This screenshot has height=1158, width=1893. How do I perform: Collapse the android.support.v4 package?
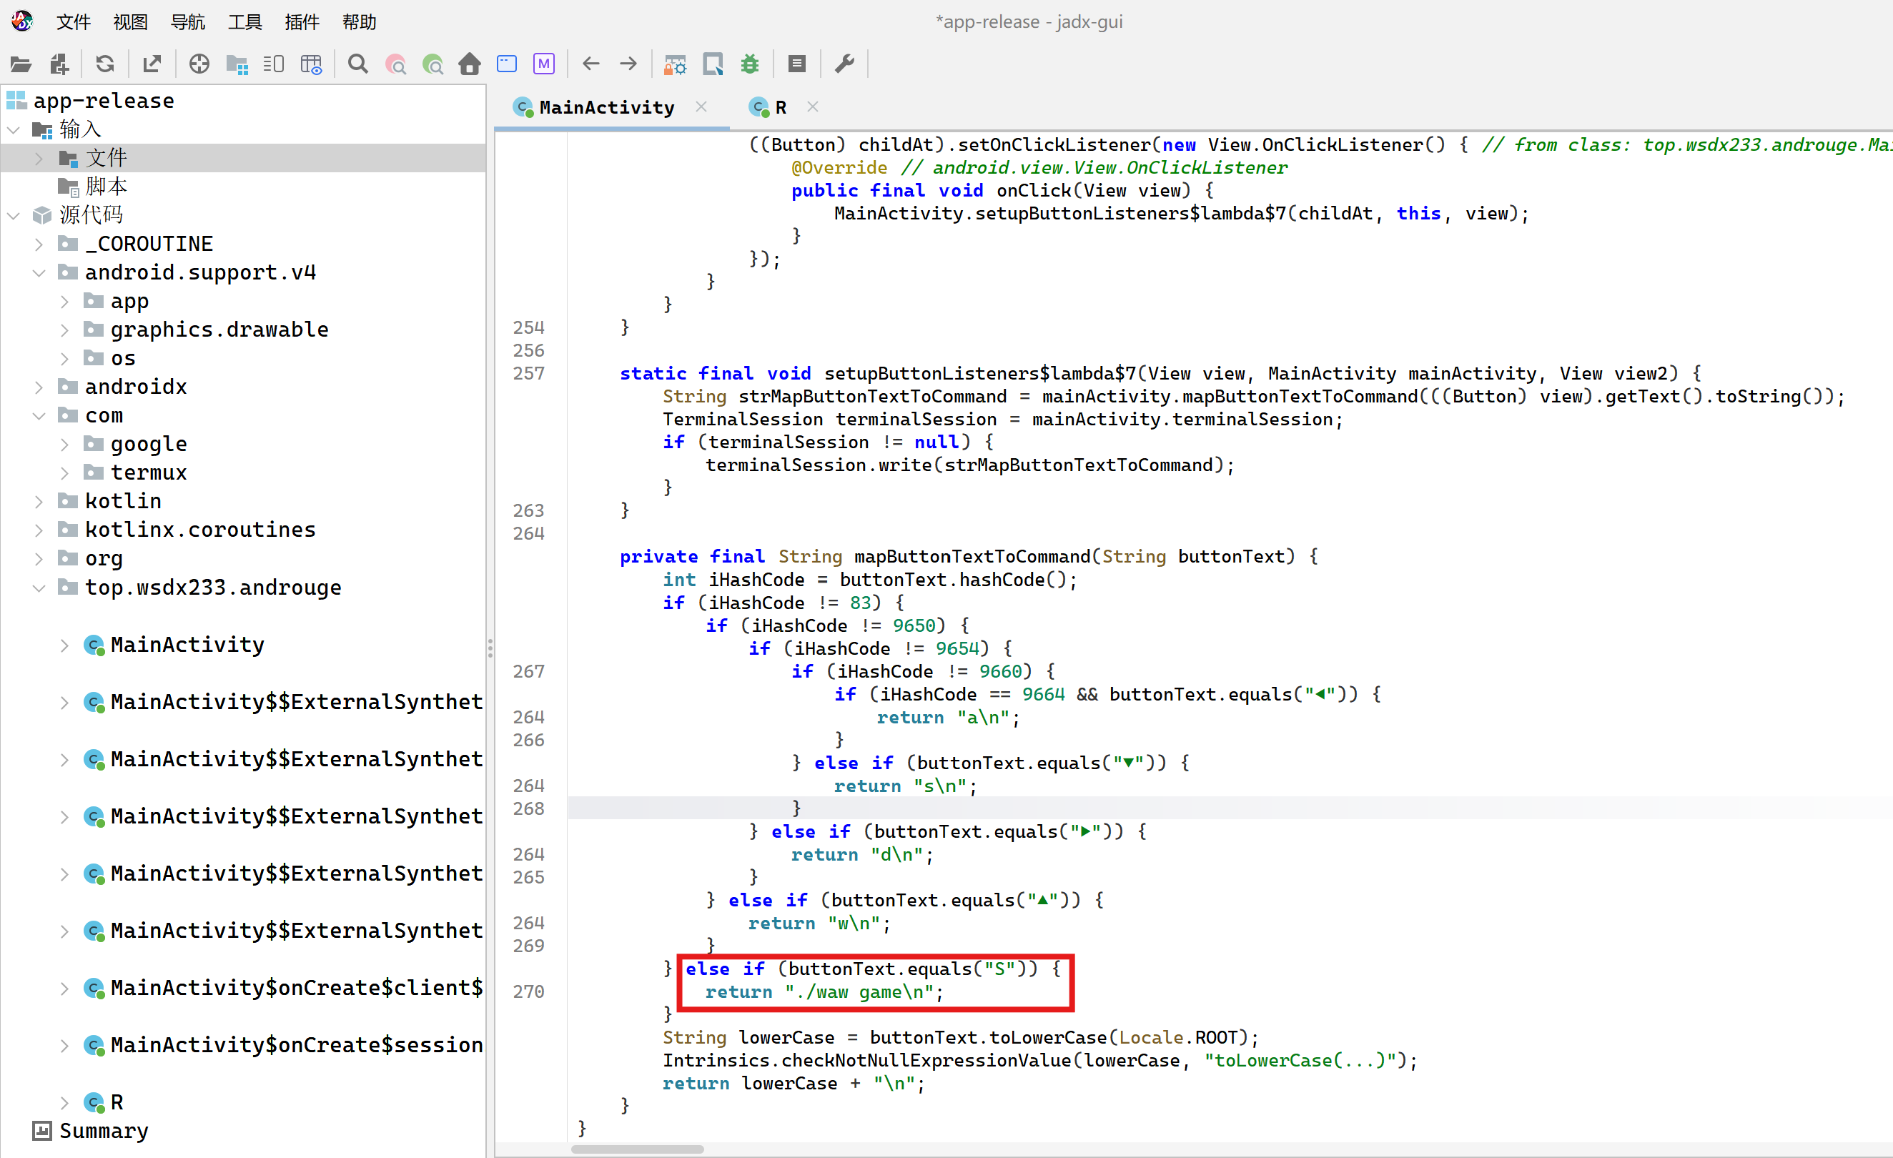tap(39, 273)
